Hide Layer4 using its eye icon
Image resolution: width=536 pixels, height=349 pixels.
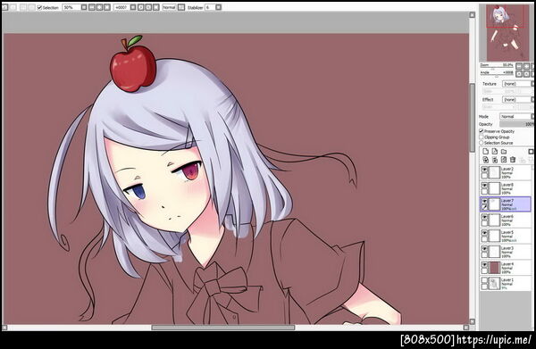[484, 264]
